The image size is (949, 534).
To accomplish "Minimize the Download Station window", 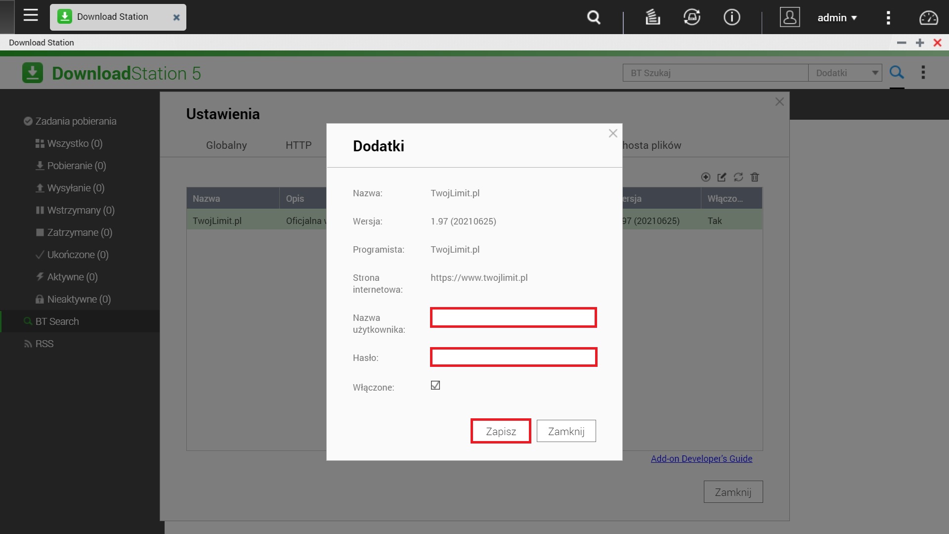I will (902, 43).
